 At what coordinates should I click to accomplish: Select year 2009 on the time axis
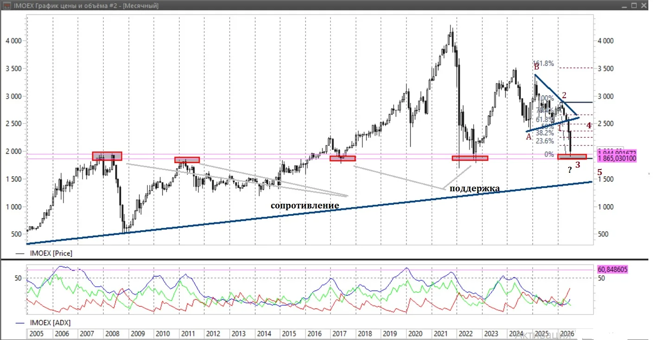tap(138, 334)
